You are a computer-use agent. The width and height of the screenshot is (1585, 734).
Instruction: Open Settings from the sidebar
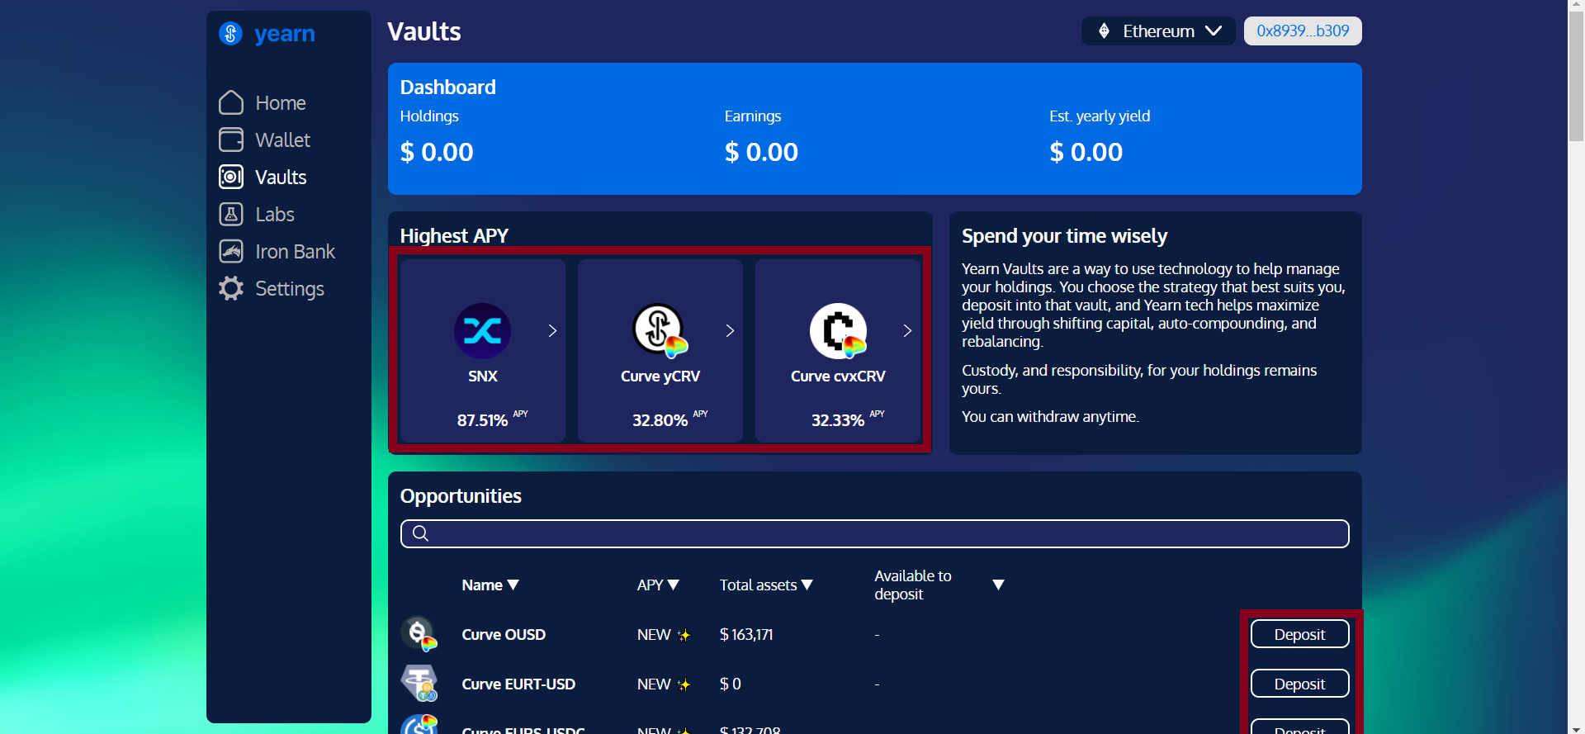coord(290,288)
